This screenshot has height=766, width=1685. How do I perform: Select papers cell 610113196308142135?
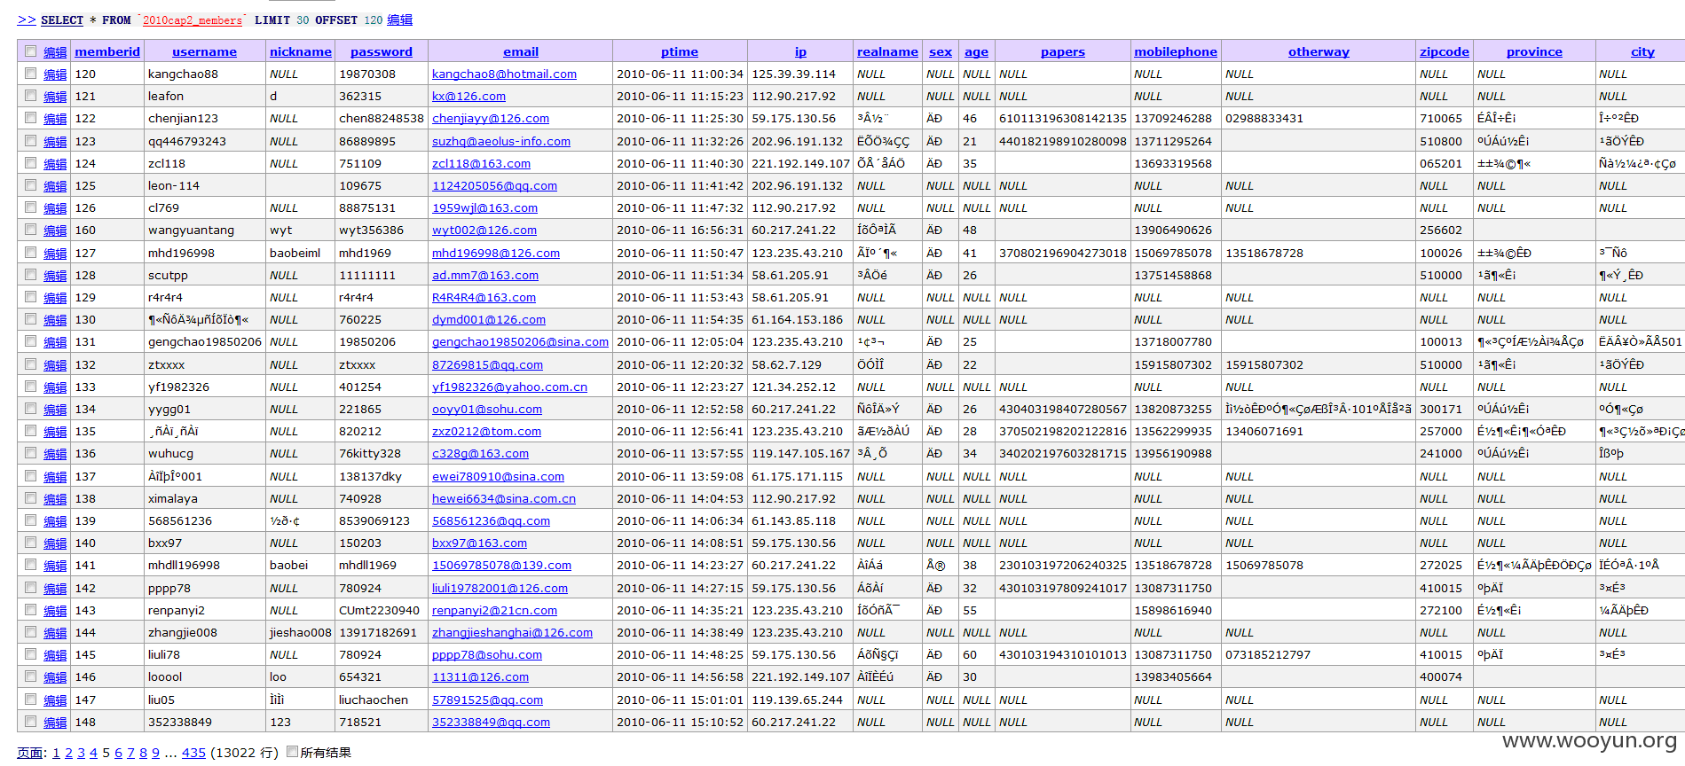pyautogui.click(x=1063, y=119)
